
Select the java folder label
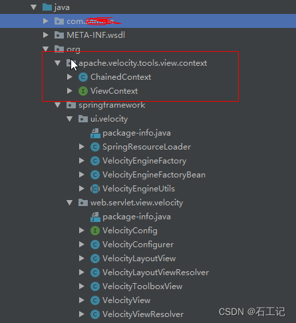pos(62,7)
